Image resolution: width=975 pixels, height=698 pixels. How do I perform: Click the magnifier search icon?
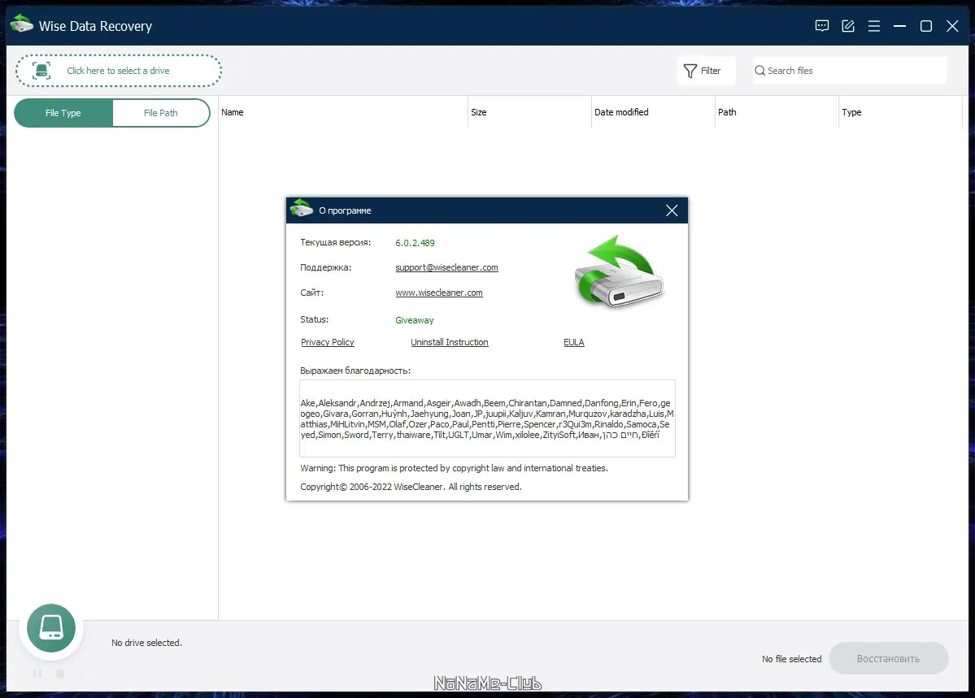760,70
